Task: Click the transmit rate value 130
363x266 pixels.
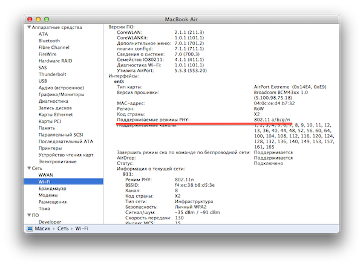Action: [179, 218]
